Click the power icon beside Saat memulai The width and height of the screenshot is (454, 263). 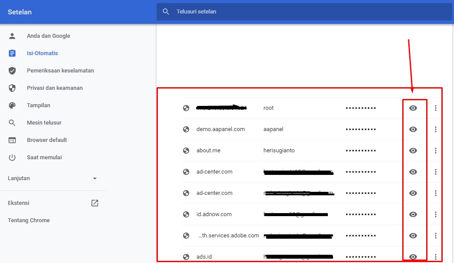point(12,158)
